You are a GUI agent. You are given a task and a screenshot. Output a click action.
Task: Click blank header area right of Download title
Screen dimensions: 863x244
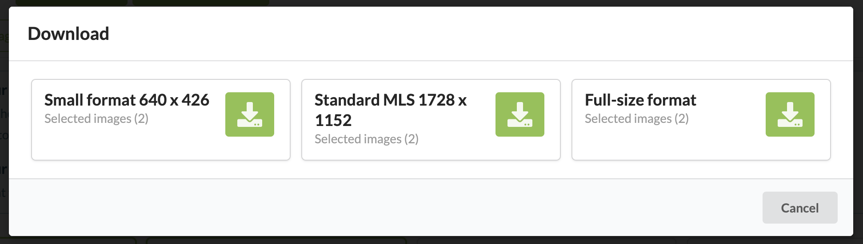click(x=444, y=34)
